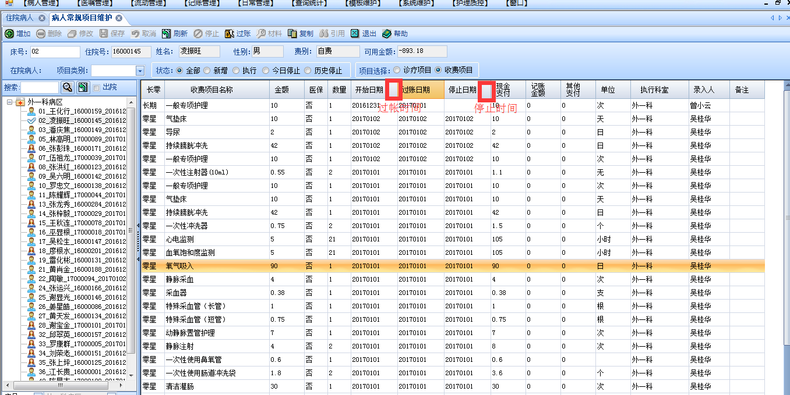Close the 住院病人 tab with its X
Viewport: 790px width, 395px height.
[42, 18]
